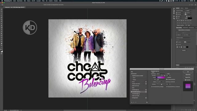Open the Bearbeiten menu
197x111 pixels.
(x=20, y=1)
